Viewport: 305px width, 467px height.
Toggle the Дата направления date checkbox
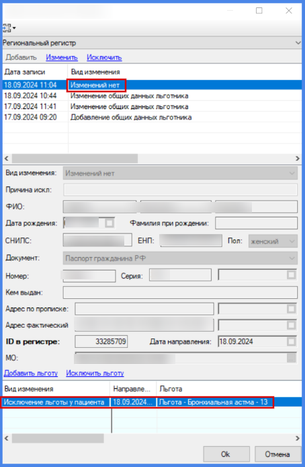(291, 341)
